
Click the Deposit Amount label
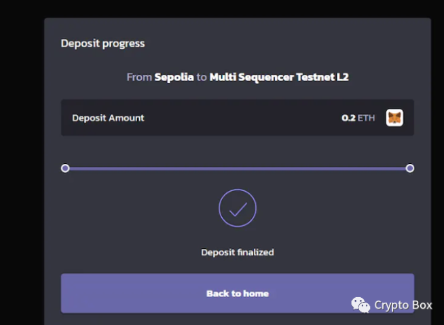tap(108, 118)
